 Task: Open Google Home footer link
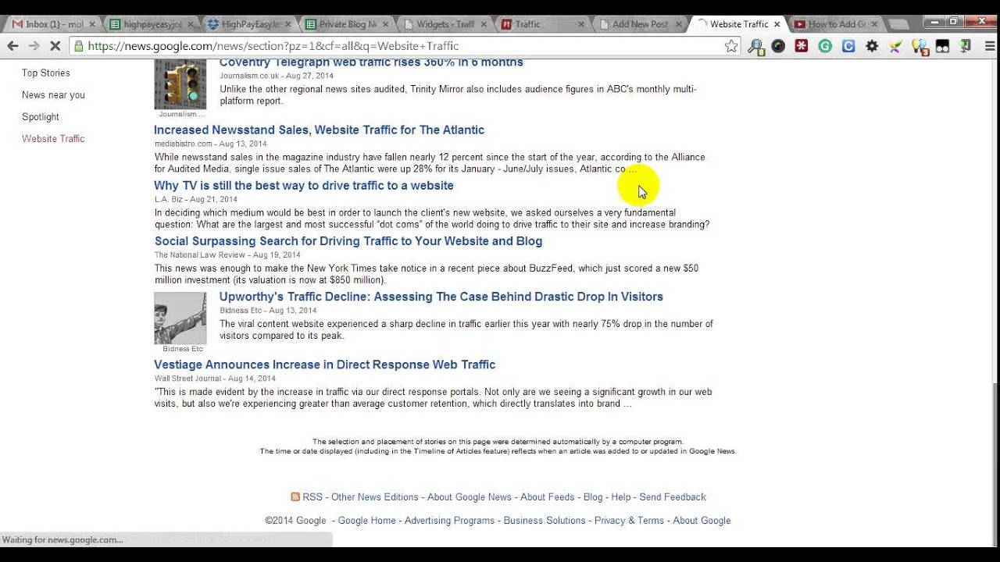367,521
